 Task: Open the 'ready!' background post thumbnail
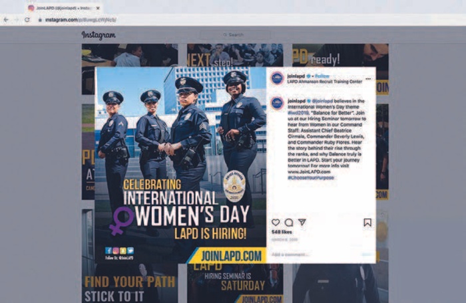point(340,55)
